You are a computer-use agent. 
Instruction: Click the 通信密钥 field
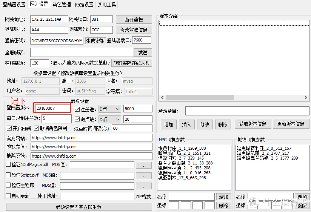click(57, 41)
